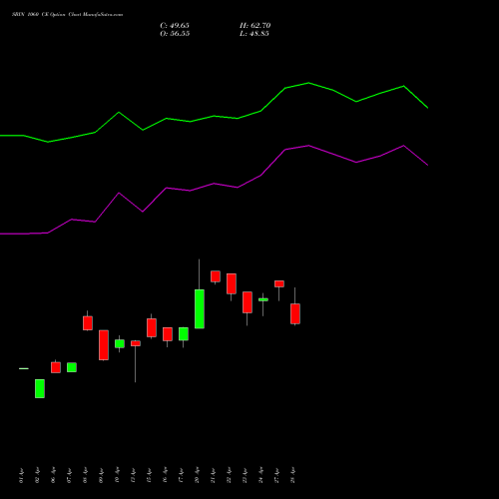Click the tall green candle for 20 Apr
The width and height of the screenshot is (499, 499).
pyautogui.click(x=200, y=308)
